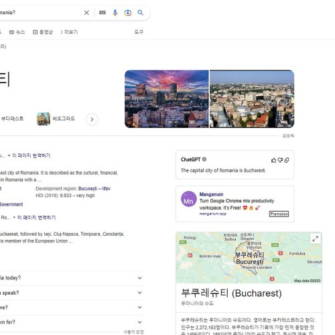This screenshot has height=335, width=335.
Task: Follow the București – Ilfov link
Action: (x=94, y=188)
